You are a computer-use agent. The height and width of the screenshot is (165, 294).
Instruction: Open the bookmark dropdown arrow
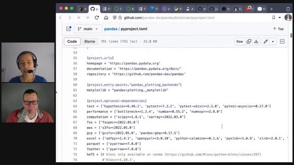tap(280, 17)
